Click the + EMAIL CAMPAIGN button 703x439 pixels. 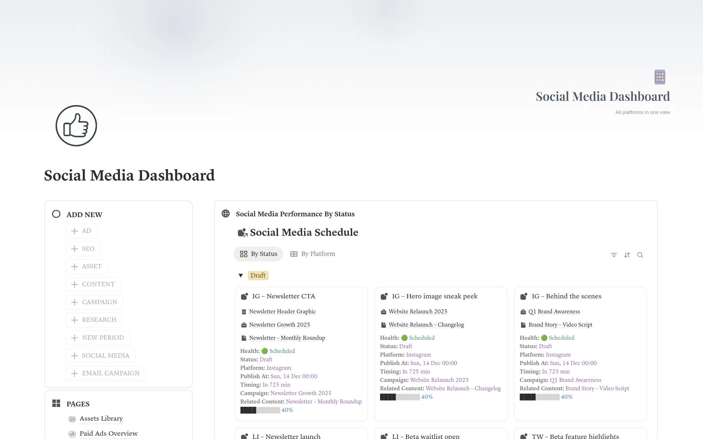[x=105, y=373]
